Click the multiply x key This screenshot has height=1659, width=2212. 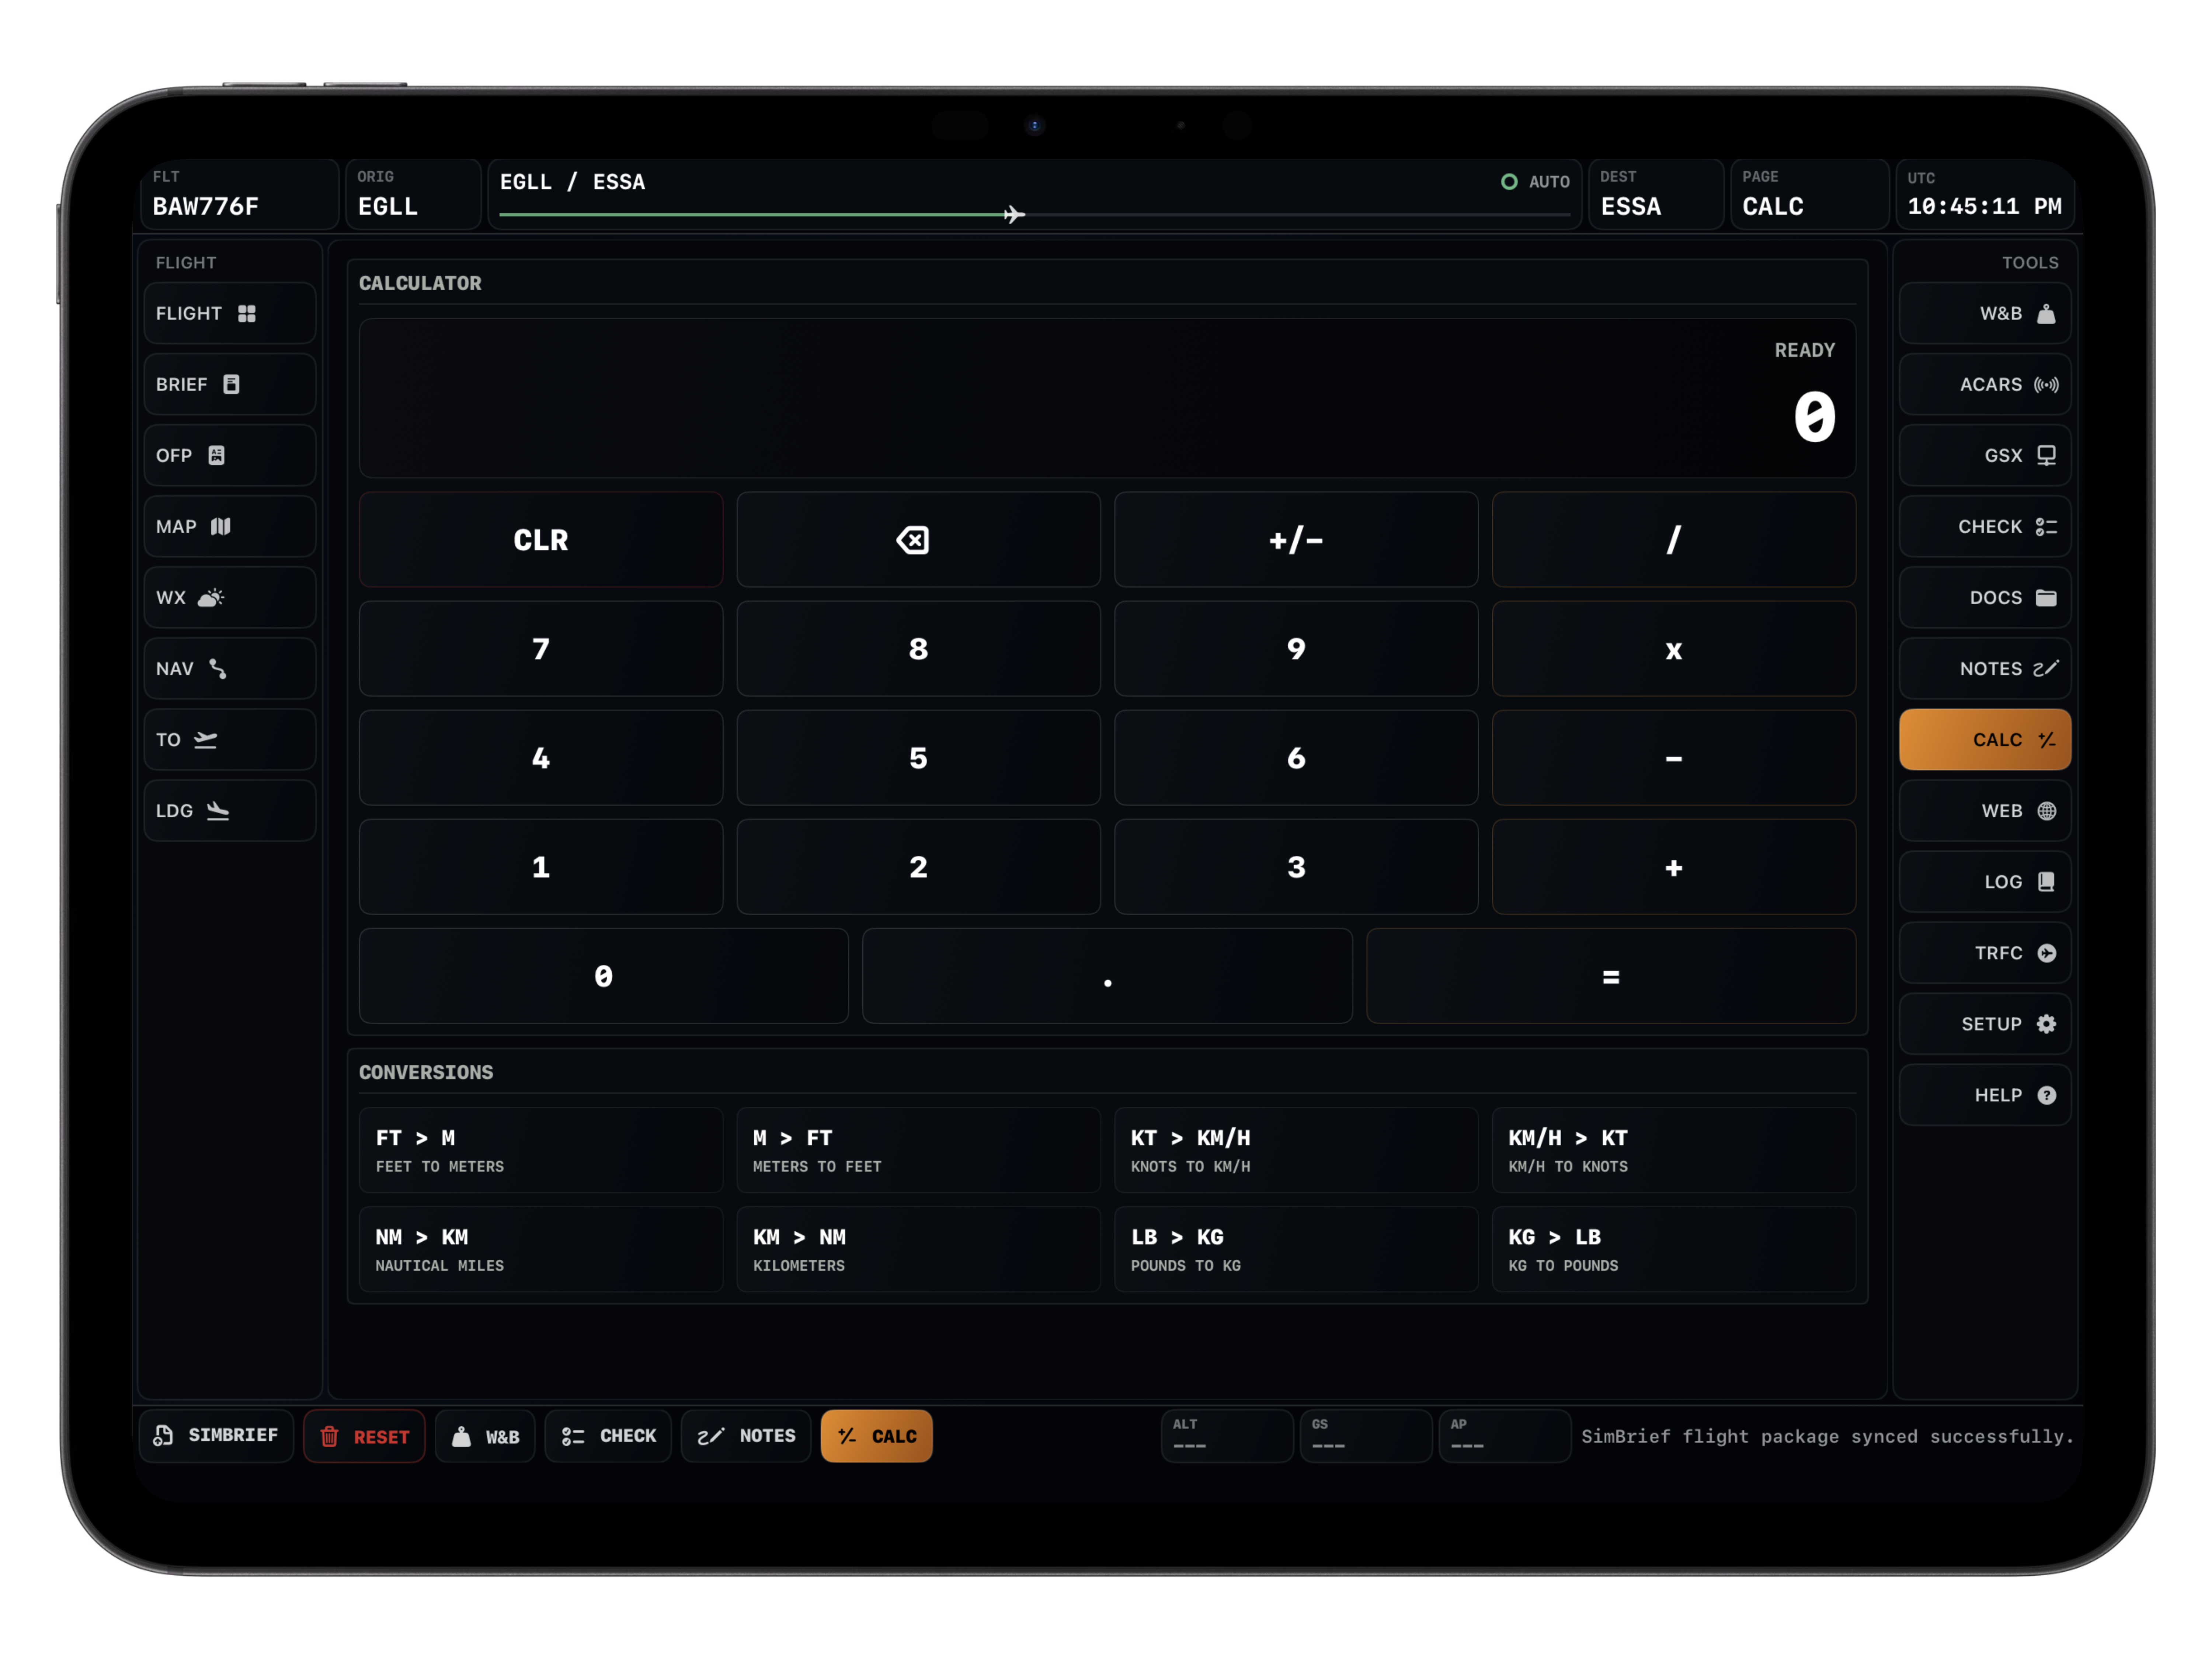[1674, 649]
